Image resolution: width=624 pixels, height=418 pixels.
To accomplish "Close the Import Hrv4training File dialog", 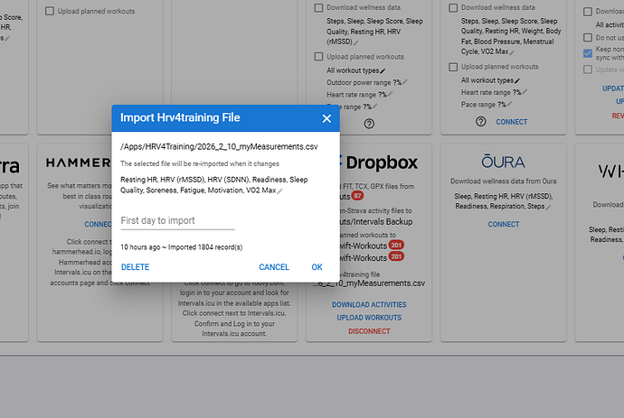I will [326, 118].
